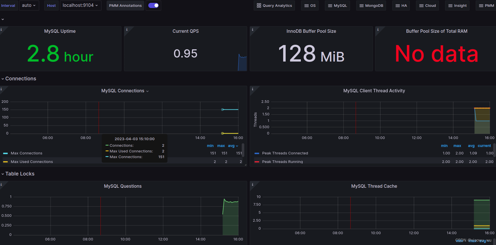Open info icon on MySQL Thread Cache panel
Screen dimensions: 496x245
252,184
